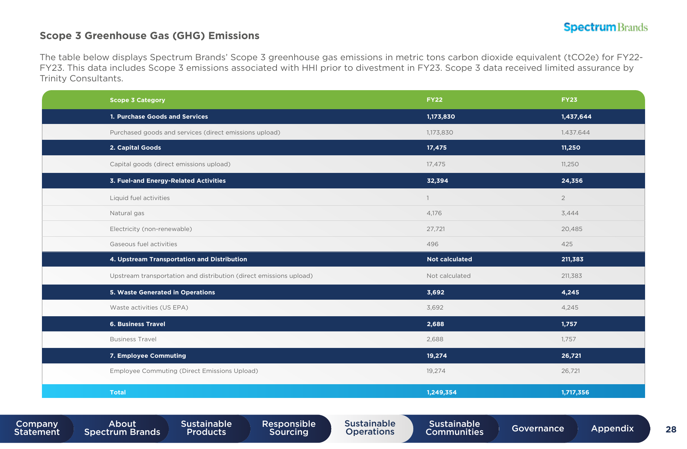Screen dimensions: 687x449
Task: Select the Sustainable Products tab
Action: tap(206, 428)
